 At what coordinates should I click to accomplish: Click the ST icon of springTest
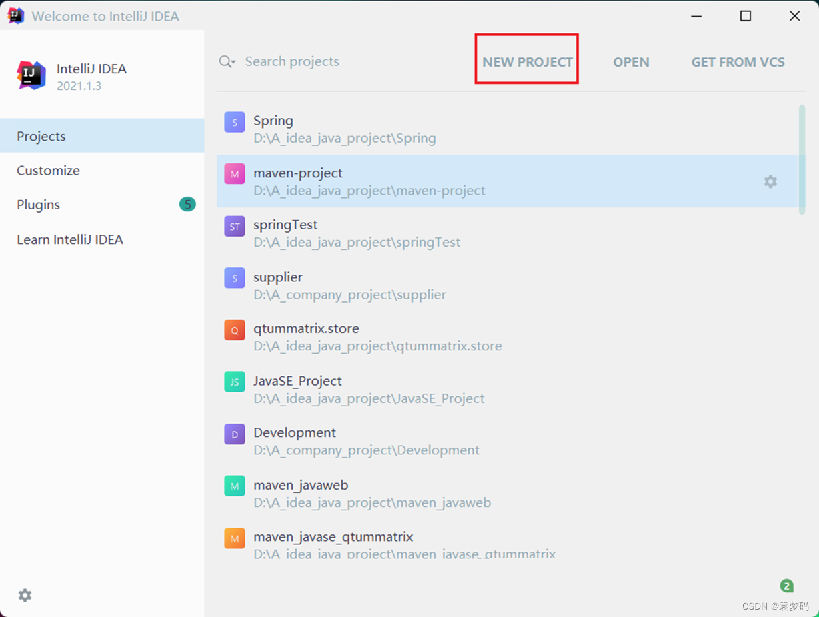click(x=235, y=227)
